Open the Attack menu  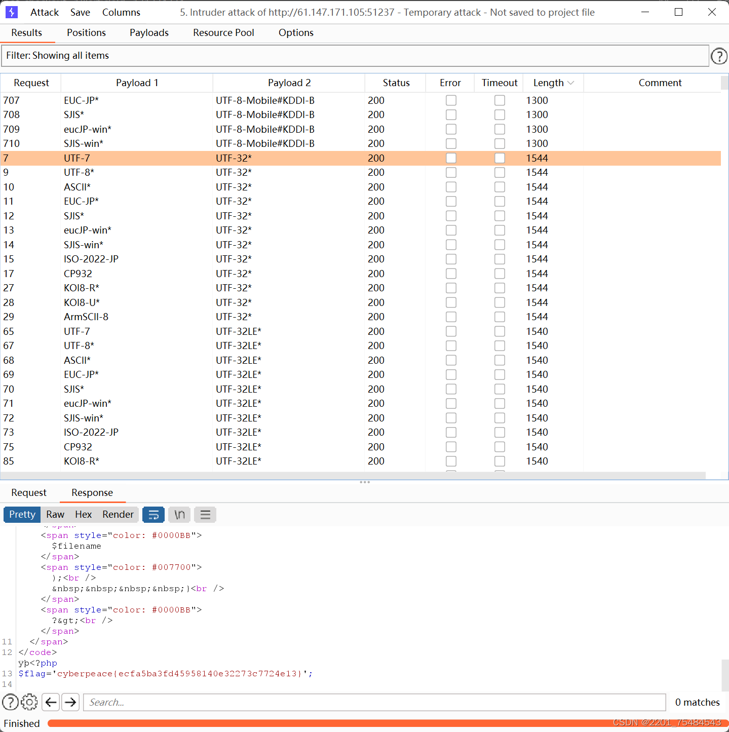click(x=44, y=12)
